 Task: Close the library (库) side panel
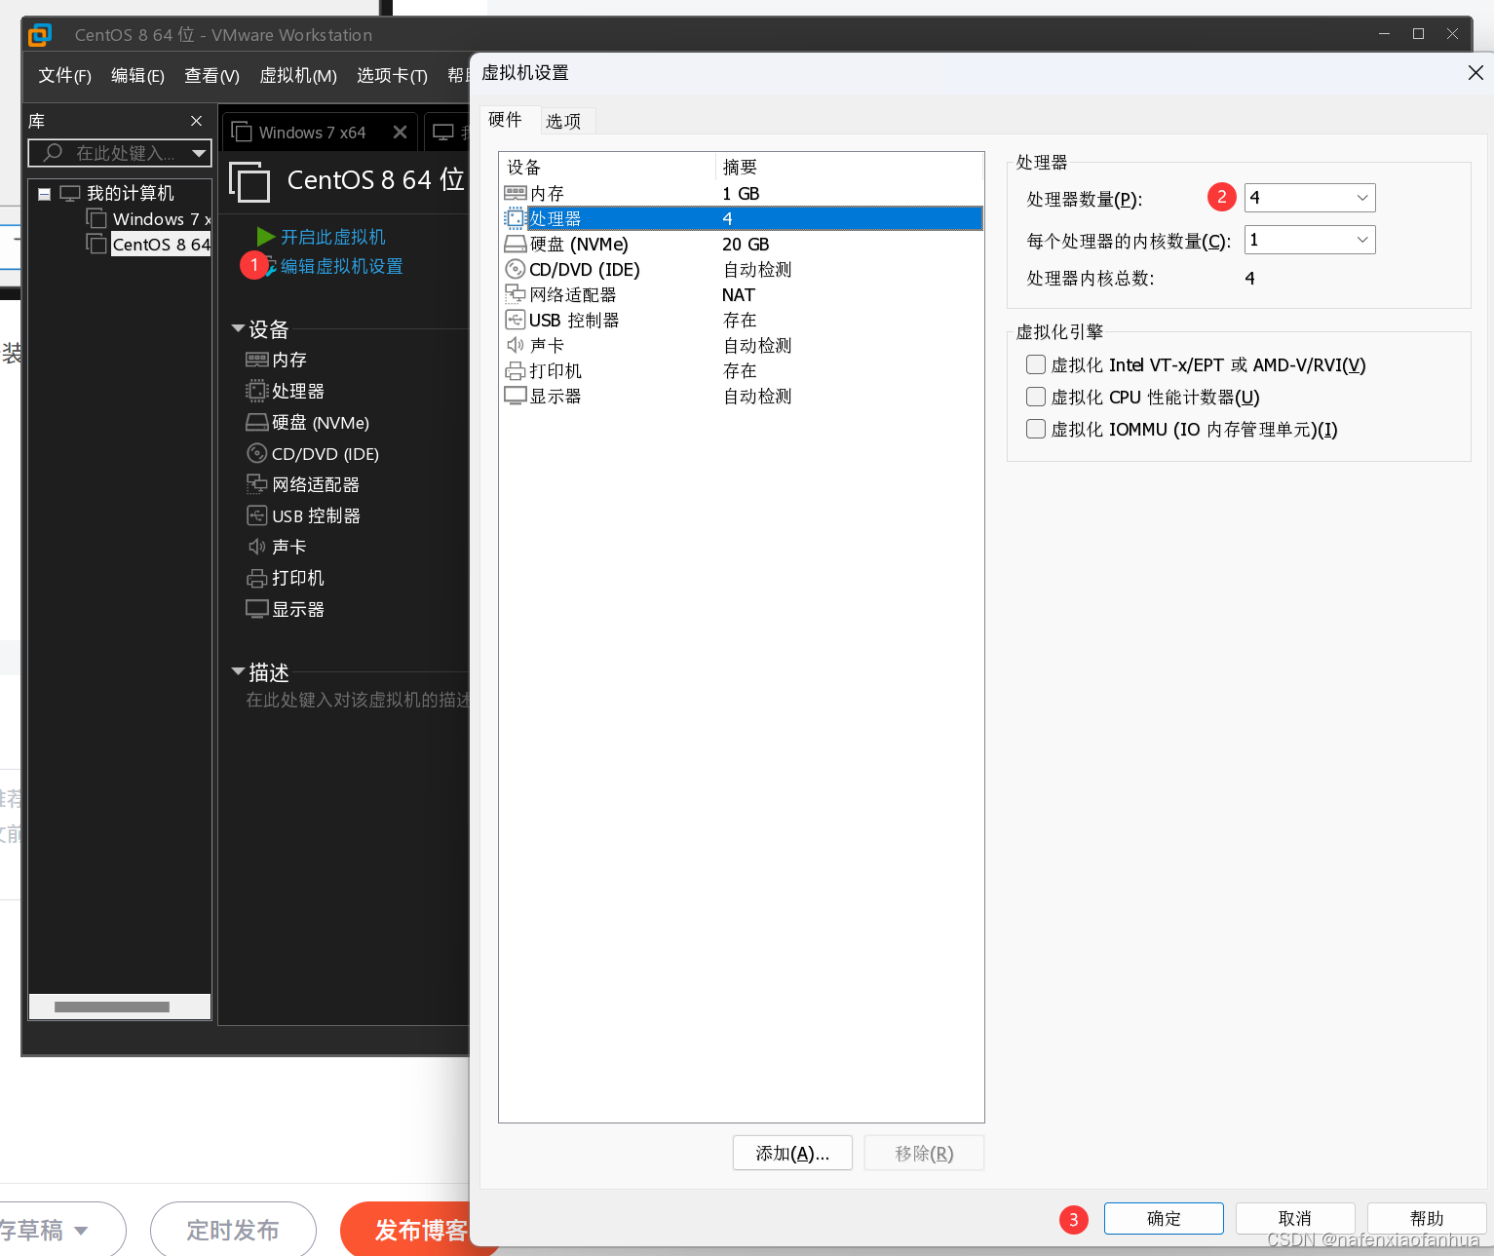pyautogui.click(x=197, y=121)
